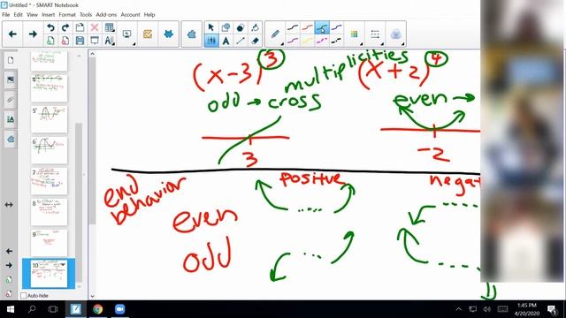Select the Text tool
The width and height of the screenshot is (566, 318).
click(226, 41)
